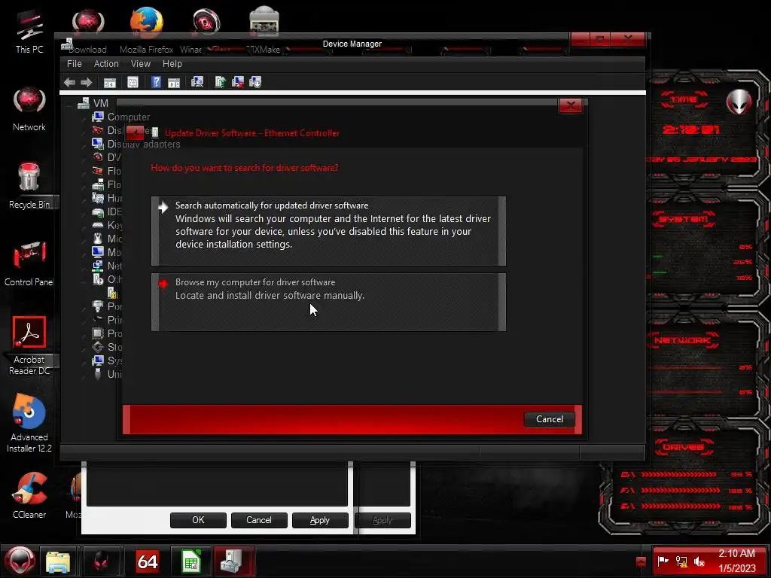The image size is (771, 578).
Task: Click the C:\ drive usage bar in gadget
Action: (x=678, y=475)
